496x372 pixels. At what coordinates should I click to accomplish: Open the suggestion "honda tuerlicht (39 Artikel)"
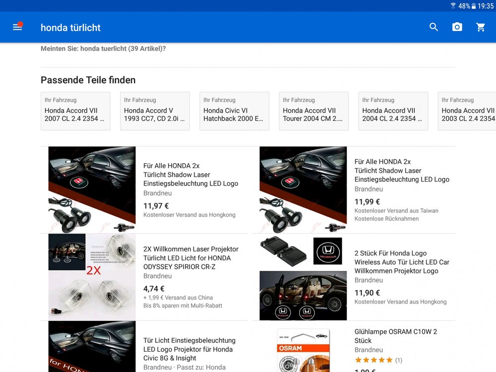(x=120, y=48)
